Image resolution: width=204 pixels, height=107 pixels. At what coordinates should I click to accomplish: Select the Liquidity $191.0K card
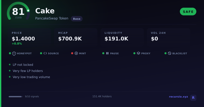122,37
